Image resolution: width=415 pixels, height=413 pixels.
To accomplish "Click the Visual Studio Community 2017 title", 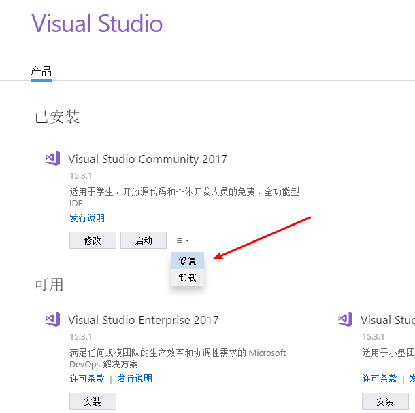I will 148,159.
